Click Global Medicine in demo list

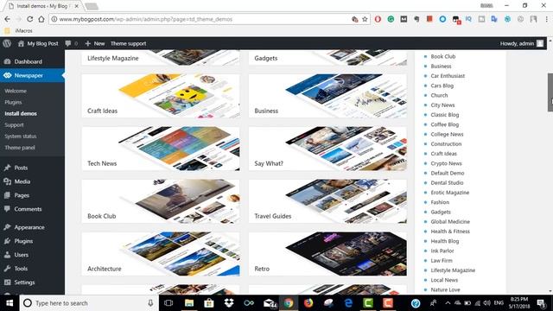click(450, 222)
